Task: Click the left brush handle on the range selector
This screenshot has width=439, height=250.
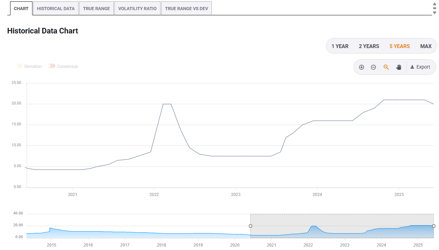Action: click(250, 226)
